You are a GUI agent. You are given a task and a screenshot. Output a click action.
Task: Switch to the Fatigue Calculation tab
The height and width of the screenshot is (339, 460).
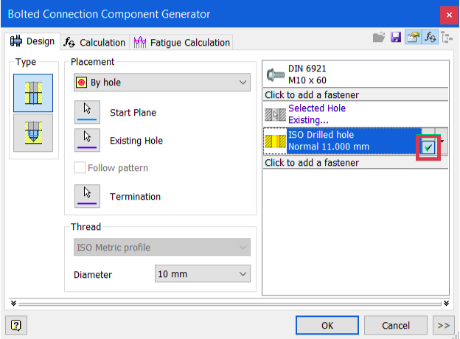pos(182,43)
